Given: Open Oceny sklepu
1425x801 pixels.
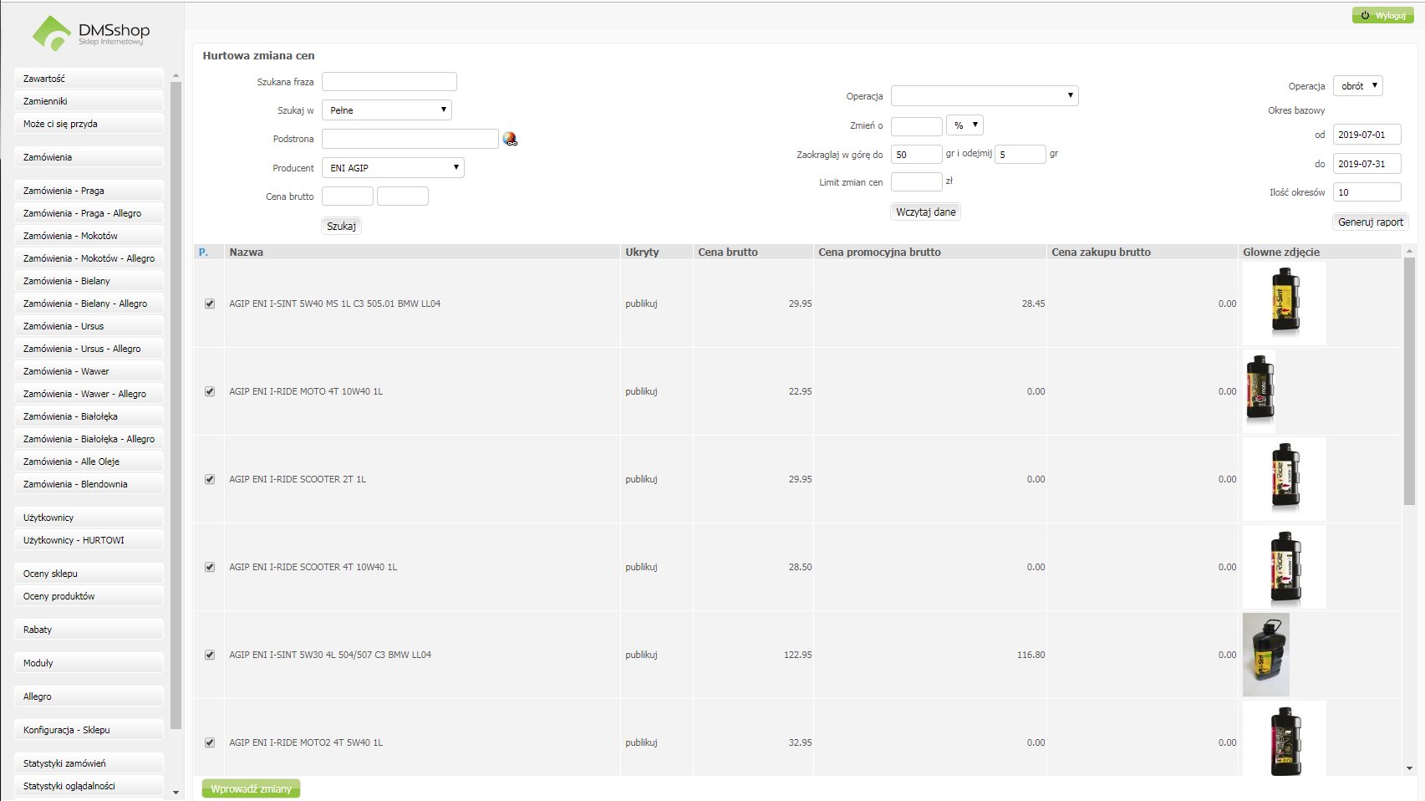Looking at the screenshot, I should (x=89, y=574).
